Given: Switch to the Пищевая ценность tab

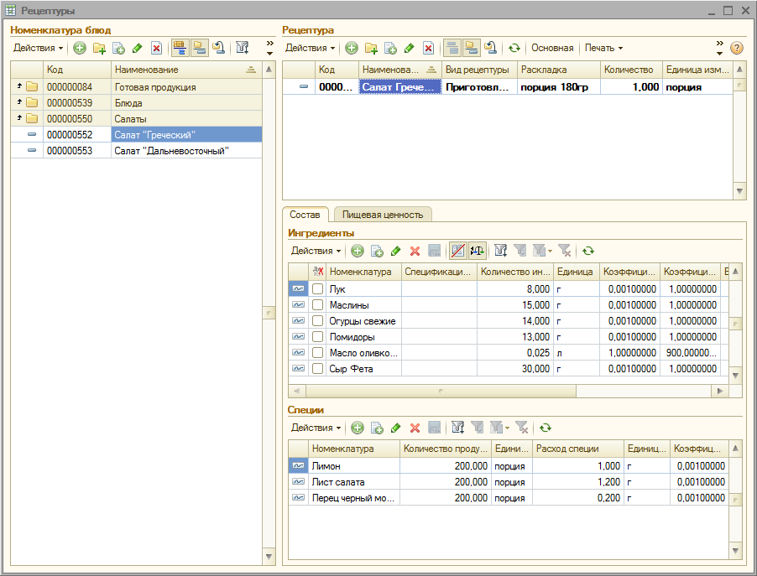Looking at the screenshot, I should [x=384, y=215].
